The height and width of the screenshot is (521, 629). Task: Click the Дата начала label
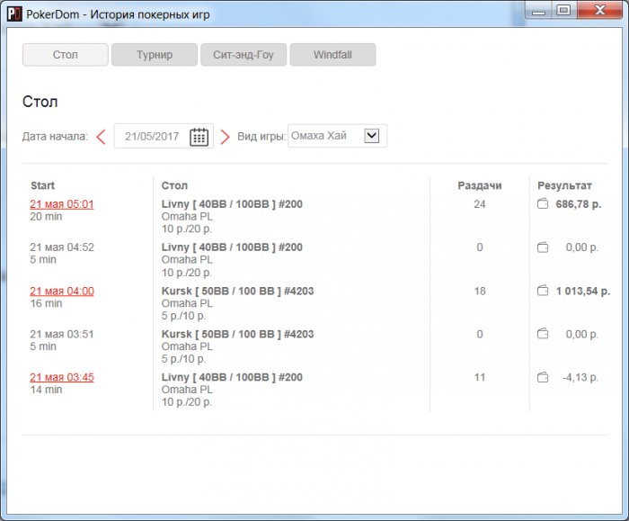click(55, 137)
